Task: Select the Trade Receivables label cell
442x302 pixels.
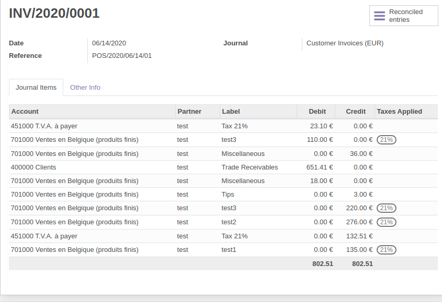Action: point(250,167)
